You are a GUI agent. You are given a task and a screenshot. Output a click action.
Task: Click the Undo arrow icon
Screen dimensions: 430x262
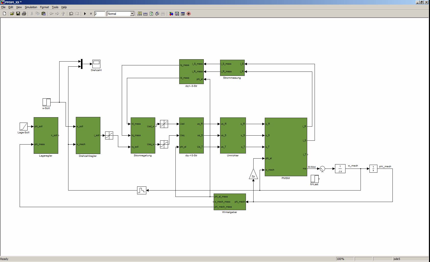tap(71, 14)
